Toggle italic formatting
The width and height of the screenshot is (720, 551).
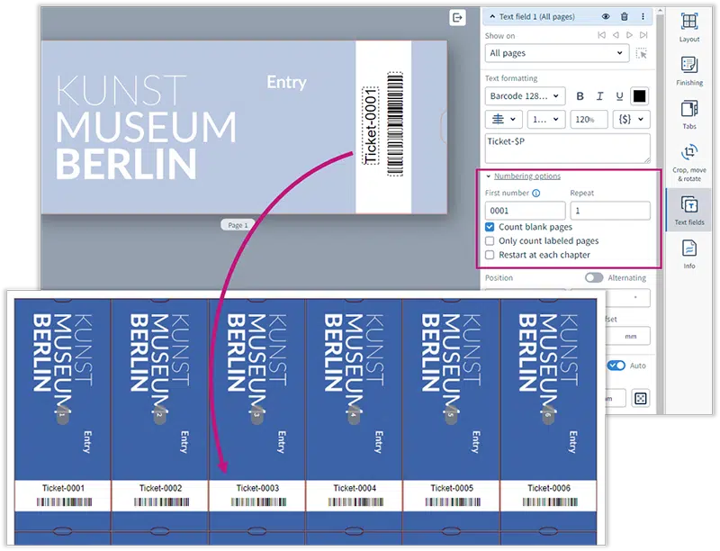tap(599, 96)
